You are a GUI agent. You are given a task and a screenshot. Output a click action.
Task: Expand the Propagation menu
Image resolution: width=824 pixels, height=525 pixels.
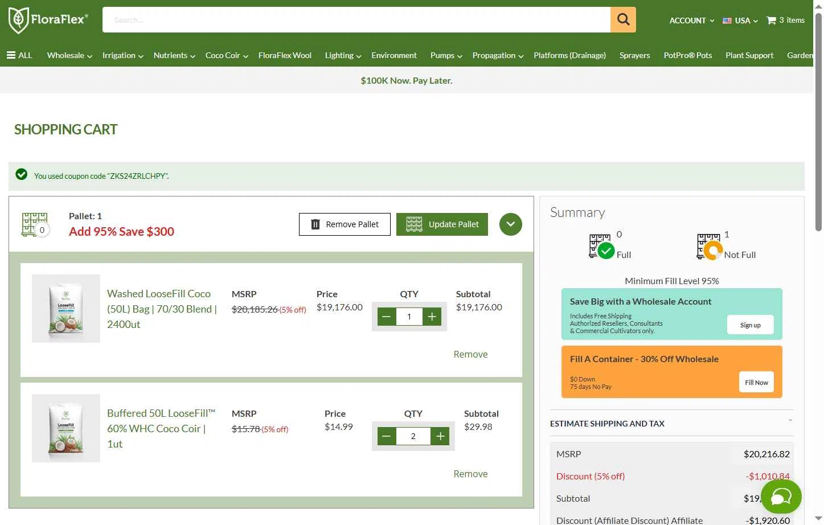coord(498,55)
